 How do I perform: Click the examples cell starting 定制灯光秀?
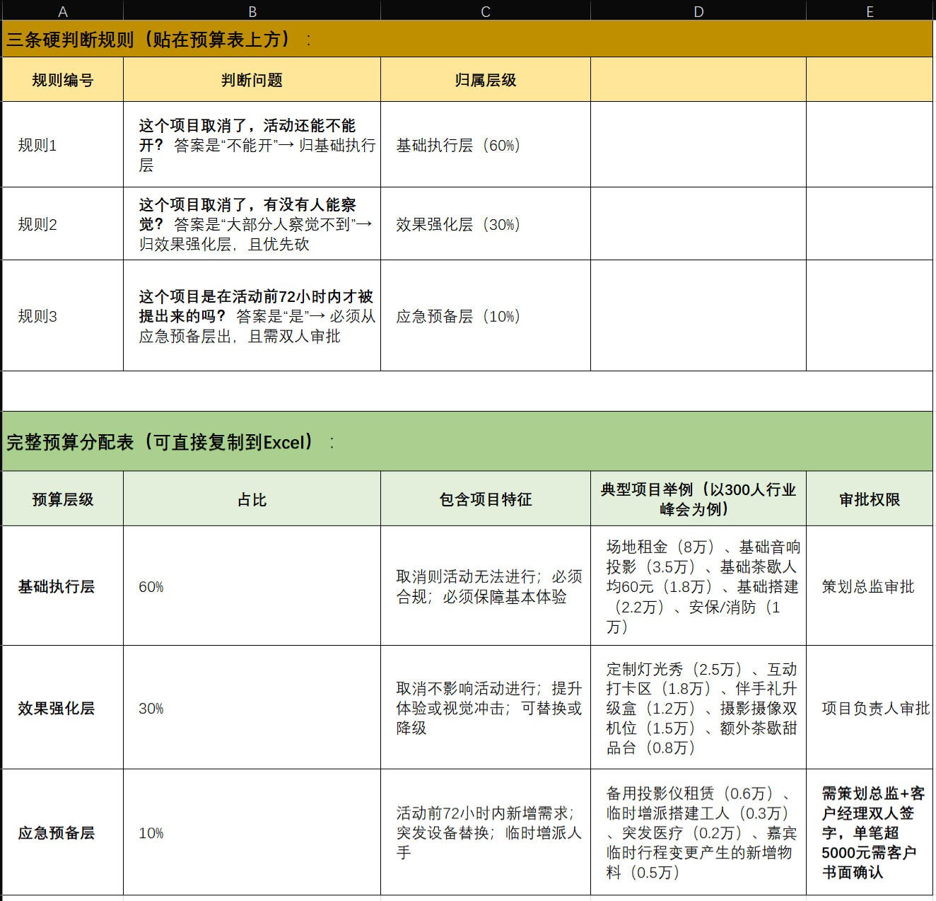pos(698,708)
